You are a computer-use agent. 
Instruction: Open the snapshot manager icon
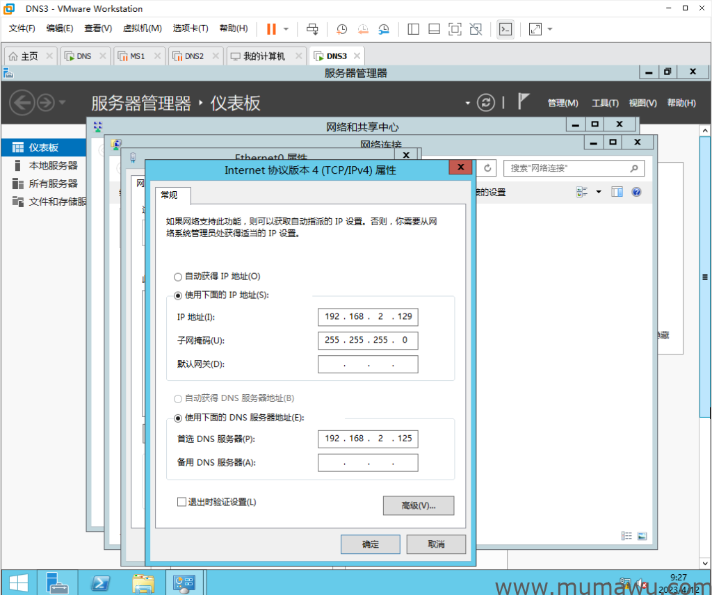(x=384, y=29)
